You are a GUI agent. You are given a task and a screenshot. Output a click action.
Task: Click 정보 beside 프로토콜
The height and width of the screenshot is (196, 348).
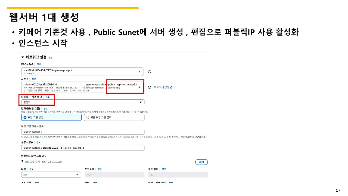pyautogui.click(x=100, y=169)
